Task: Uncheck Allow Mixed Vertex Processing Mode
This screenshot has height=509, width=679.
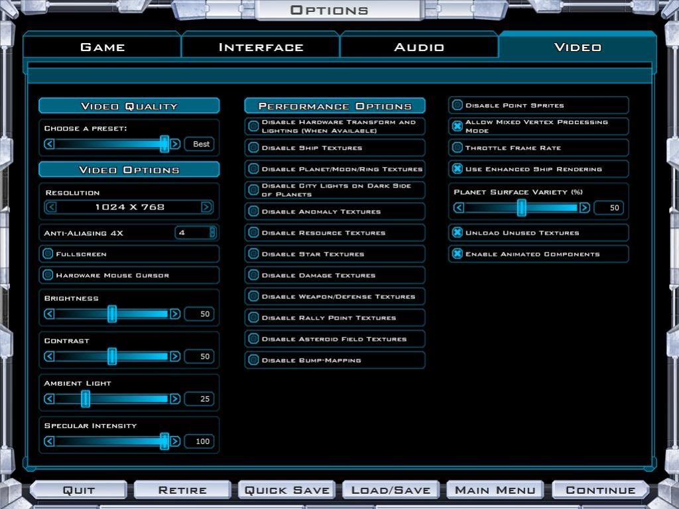Action: point(458,126)
